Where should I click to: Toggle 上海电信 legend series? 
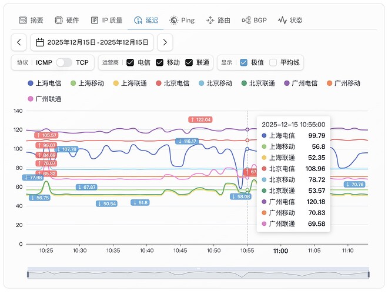tap(45, 83)
